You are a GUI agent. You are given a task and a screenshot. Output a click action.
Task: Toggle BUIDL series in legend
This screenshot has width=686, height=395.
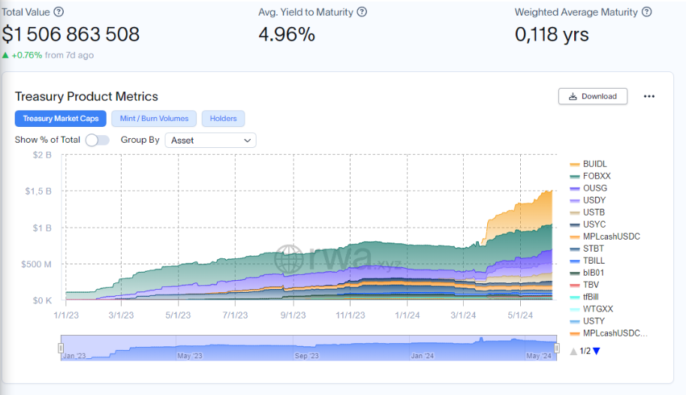[588, 164]
